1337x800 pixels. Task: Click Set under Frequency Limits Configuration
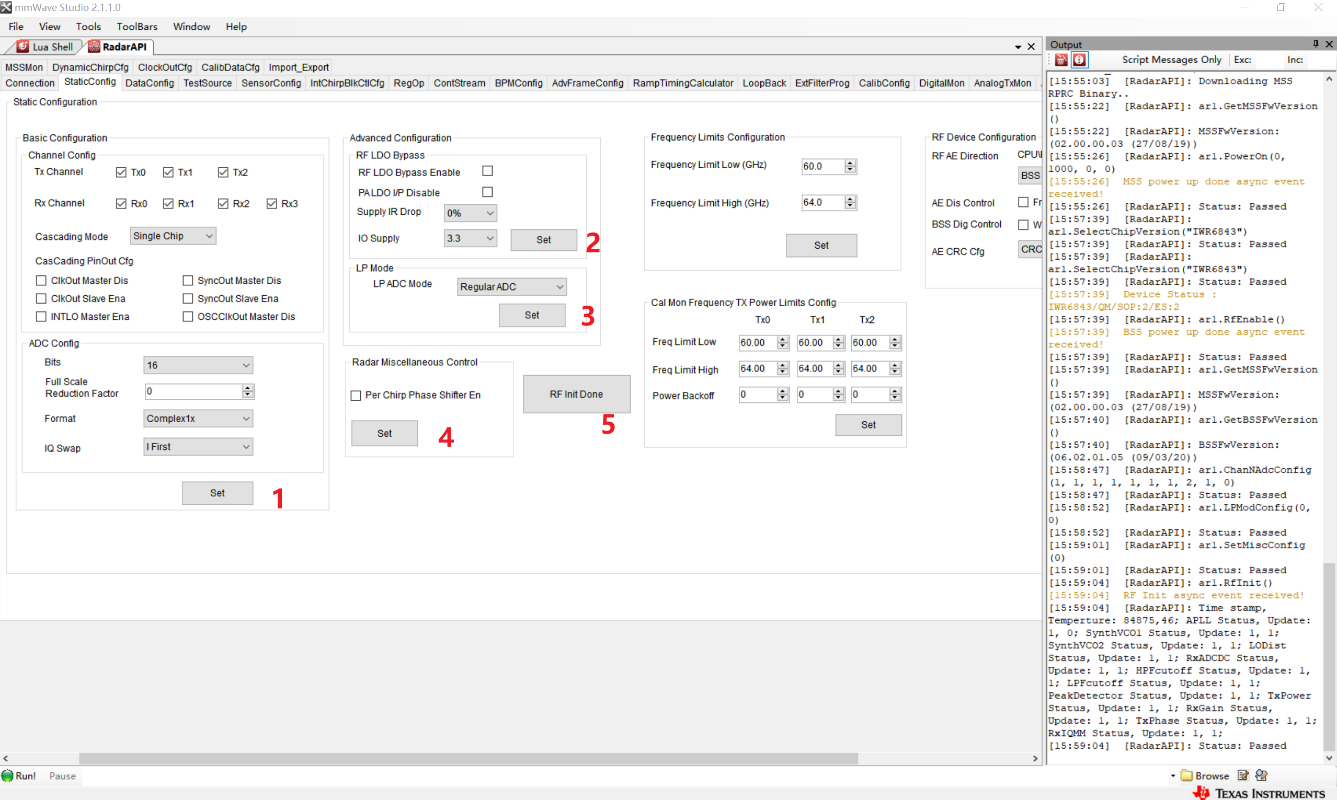pyautogui.click(x=821, y=246)
